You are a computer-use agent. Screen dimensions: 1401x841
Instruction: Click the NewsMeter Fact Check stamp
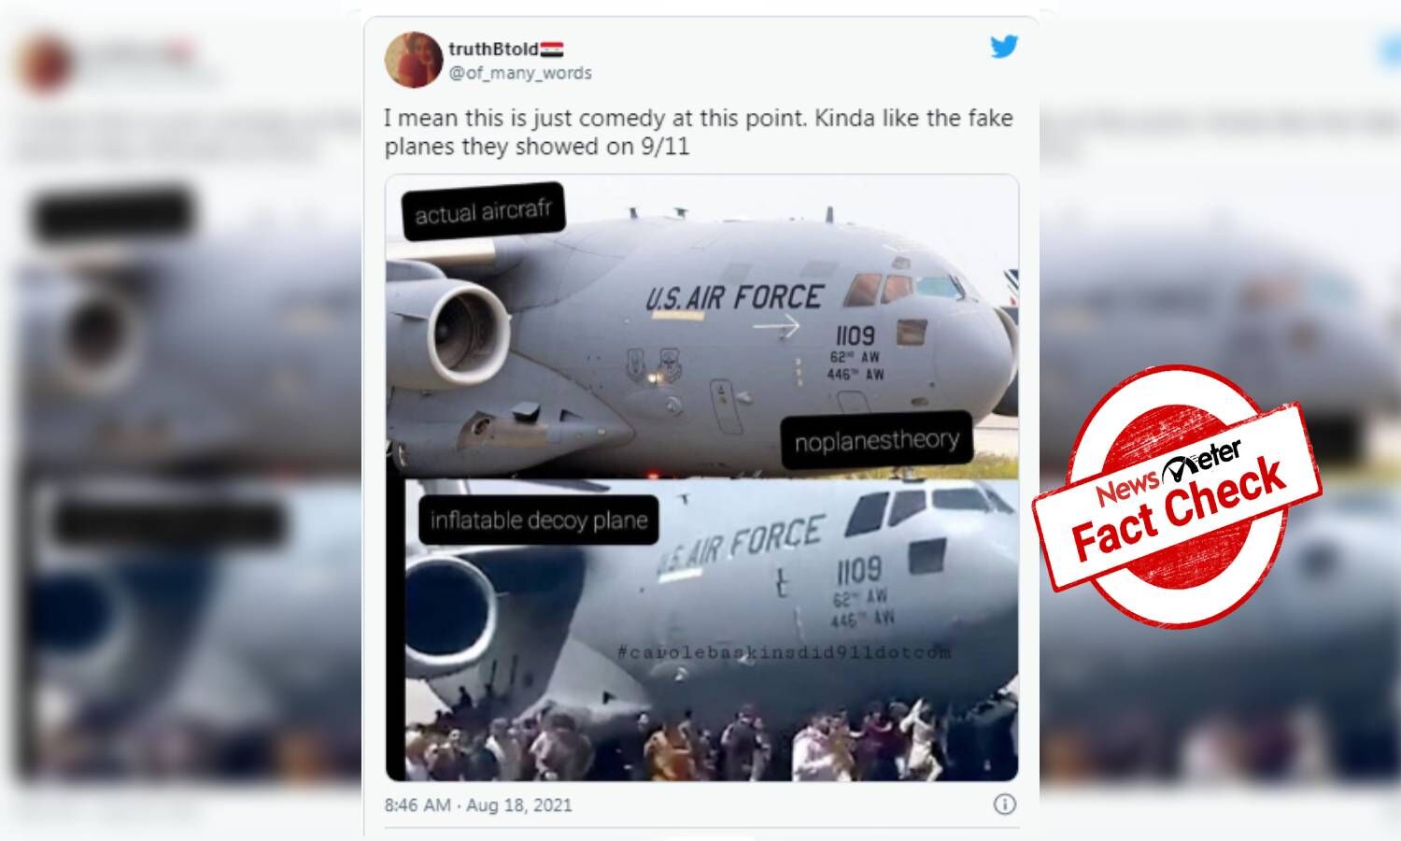tap(1177, 496)
